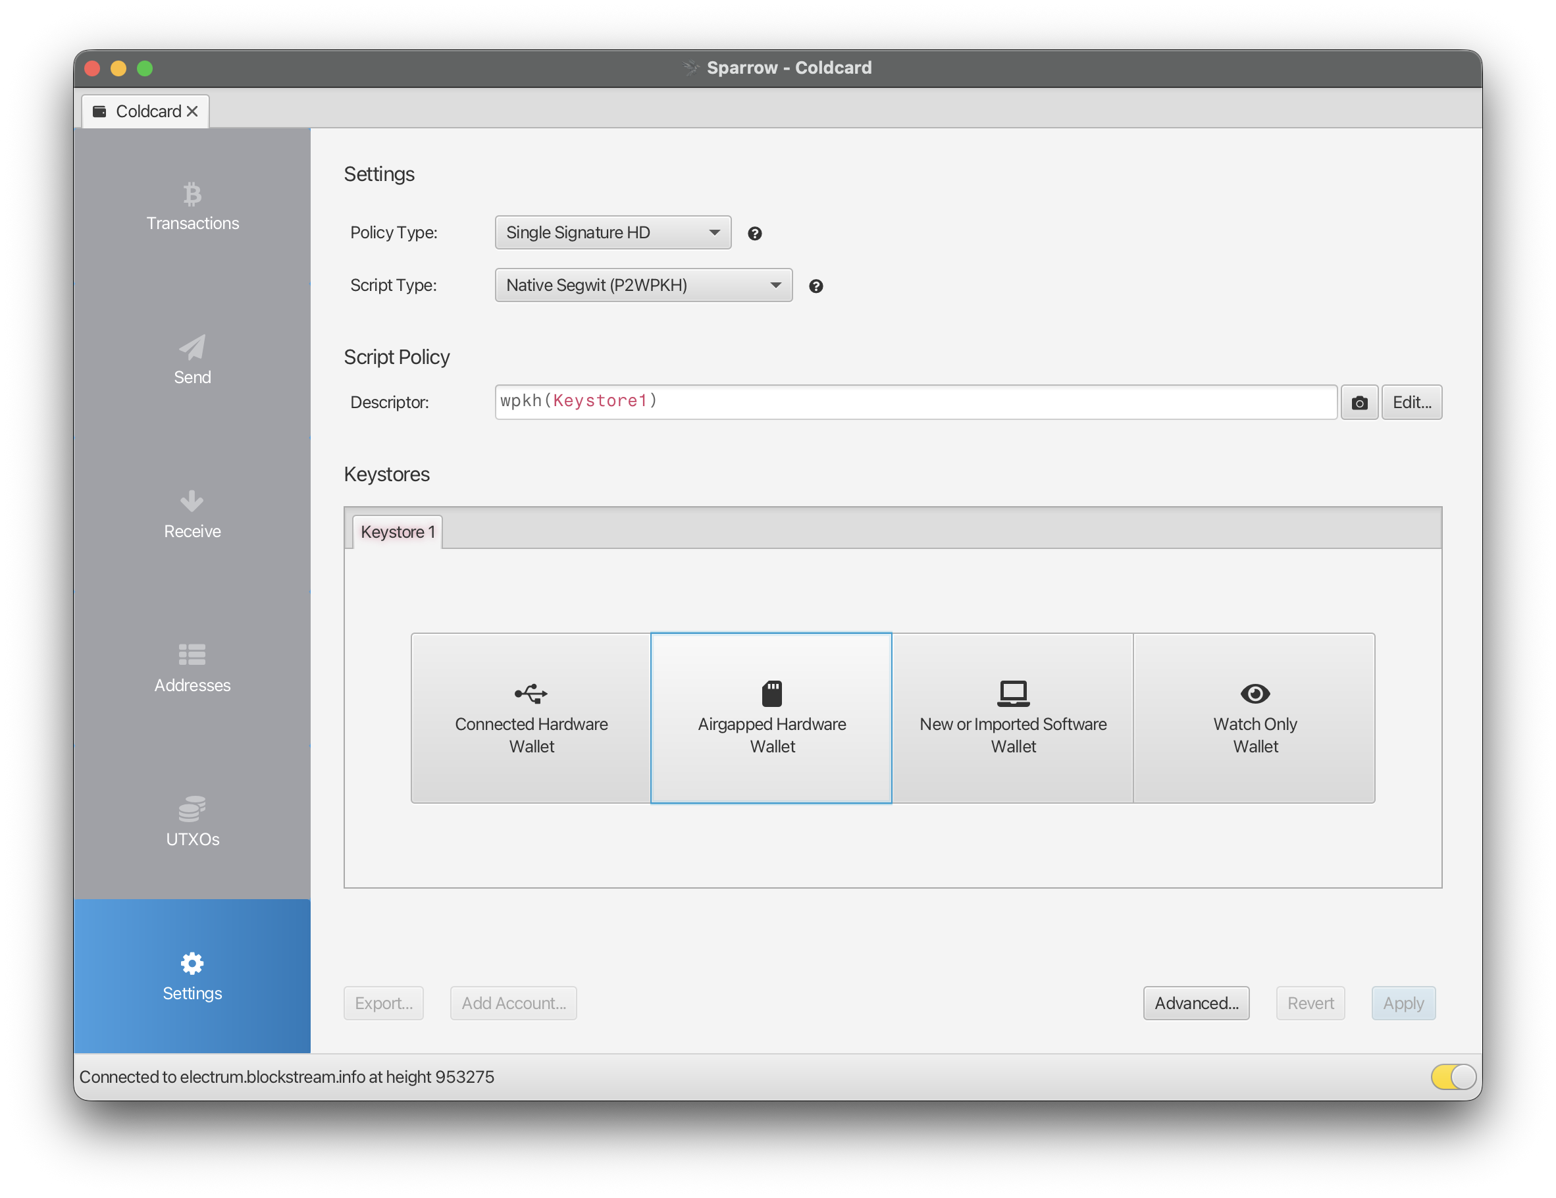Click the Keystores heading
Image resolution: width=1556 pixels, height=1198 pixels.
coord(387,474)
